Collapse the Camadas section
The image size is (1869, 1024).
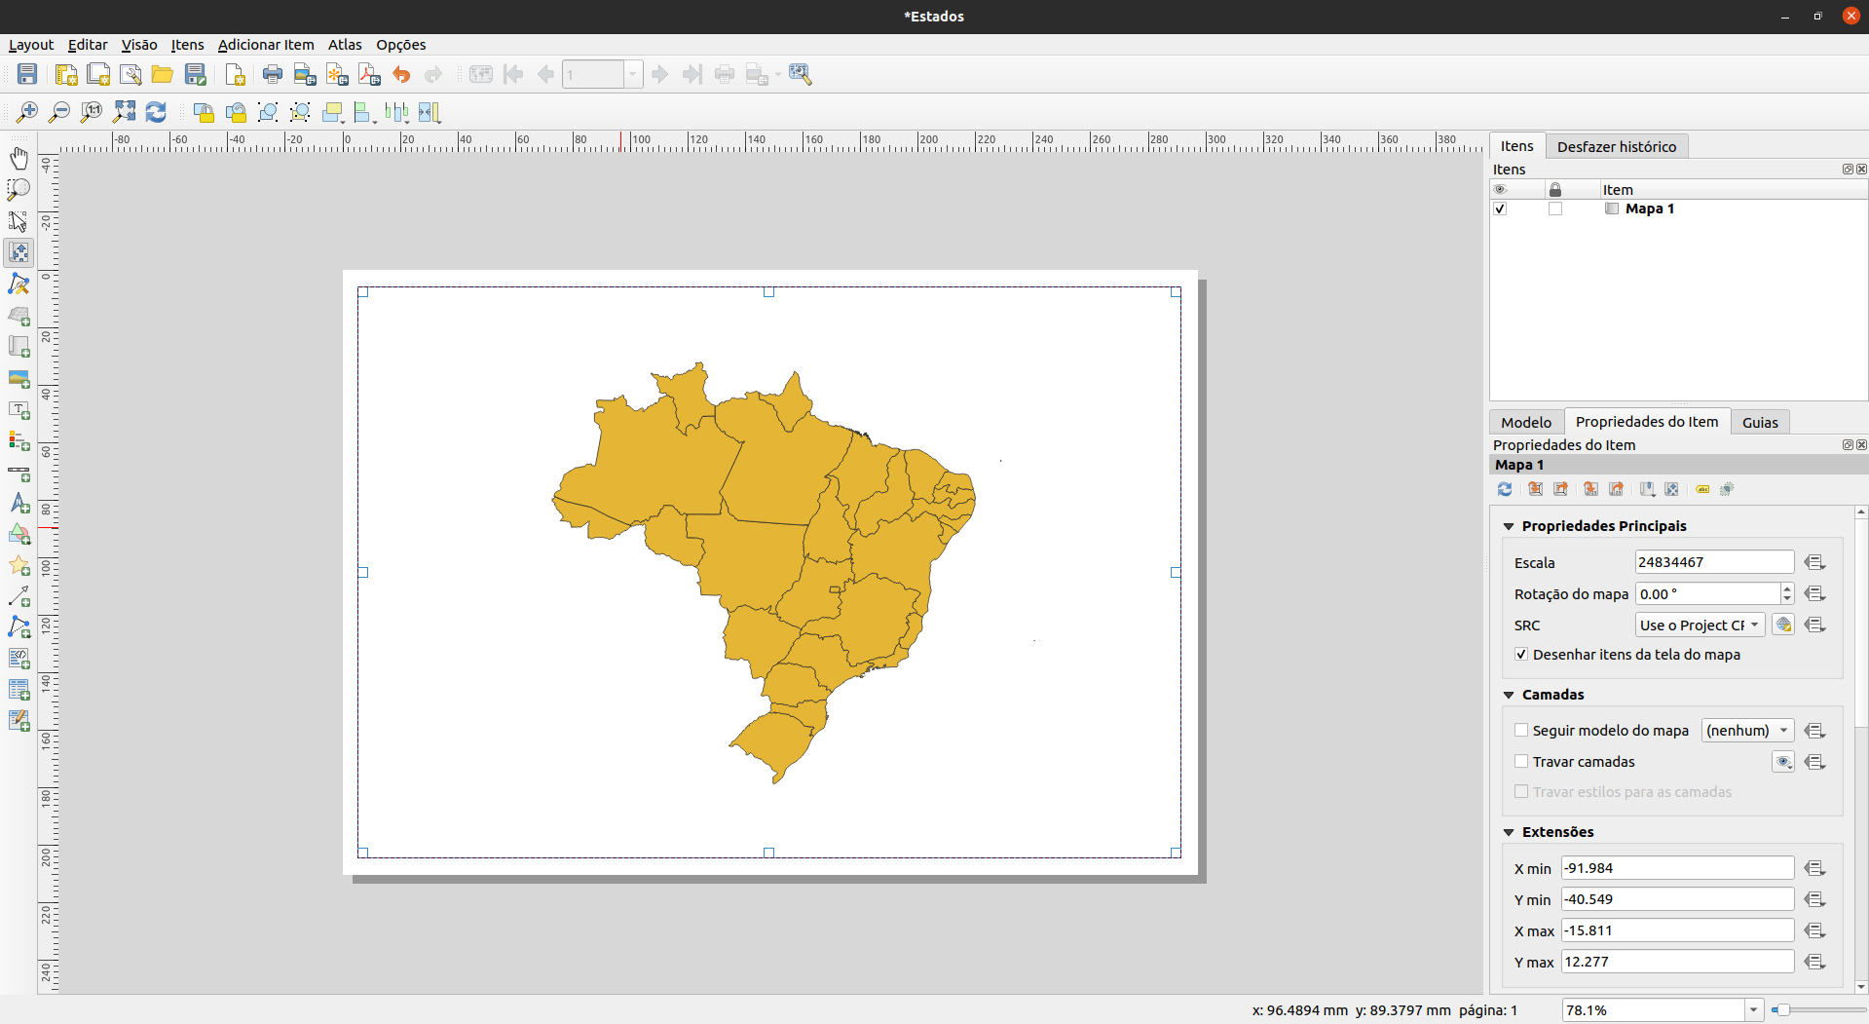coord(1509,695)
